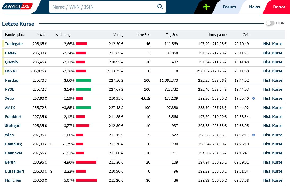290x188 pixels.
Task: Open Hist. Kurse for München
Action: (272, 180)
